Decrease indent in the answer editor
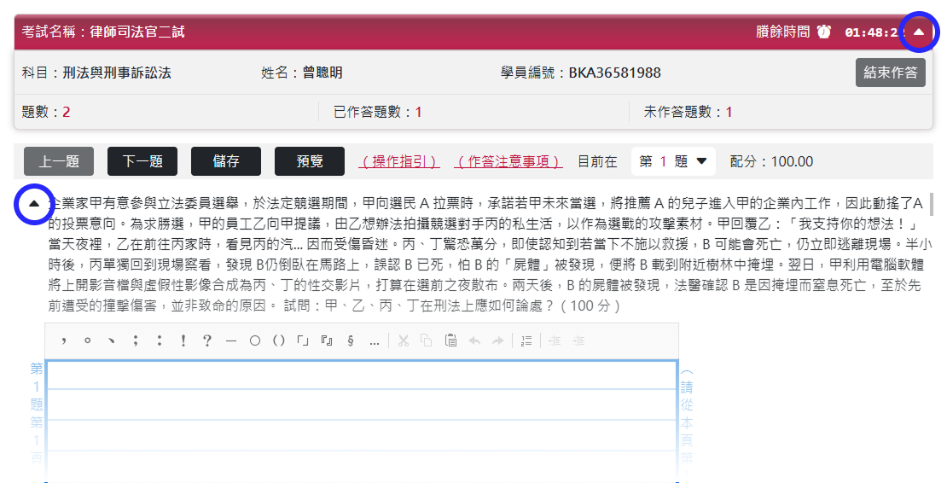 click(x=555, y=341)
